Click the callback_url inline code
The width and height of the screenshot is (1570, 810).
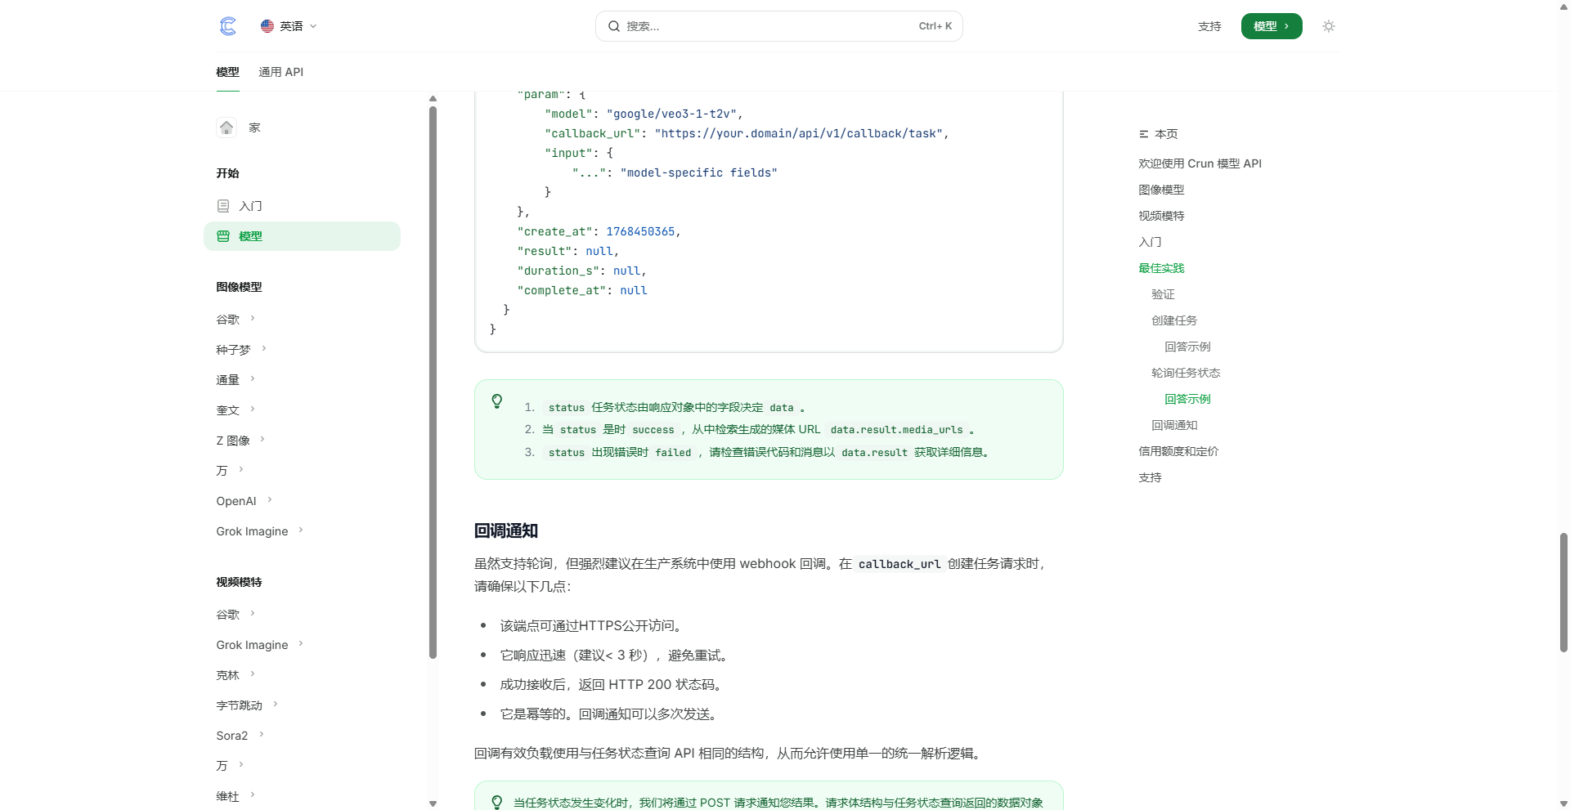[899, 564]
